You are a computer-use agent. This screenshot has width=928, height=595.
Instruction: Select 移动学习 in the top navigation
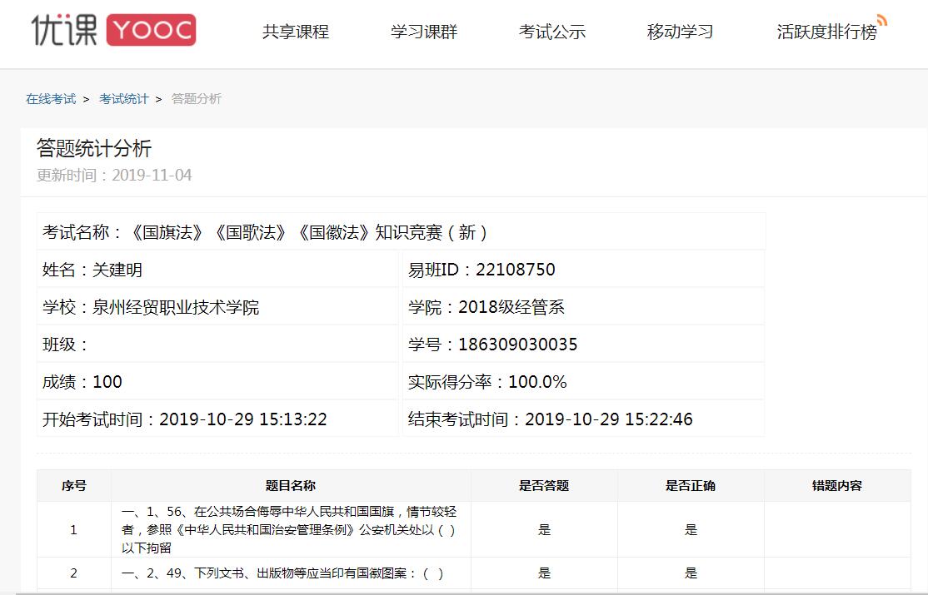[681, 32]
